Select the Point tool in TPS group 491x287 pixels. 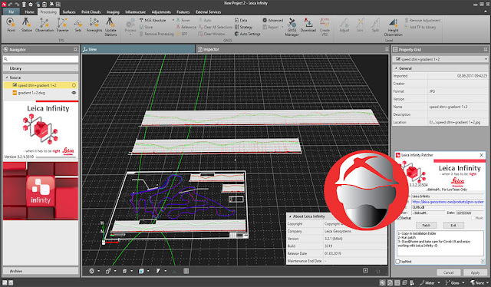coord(11,25)
